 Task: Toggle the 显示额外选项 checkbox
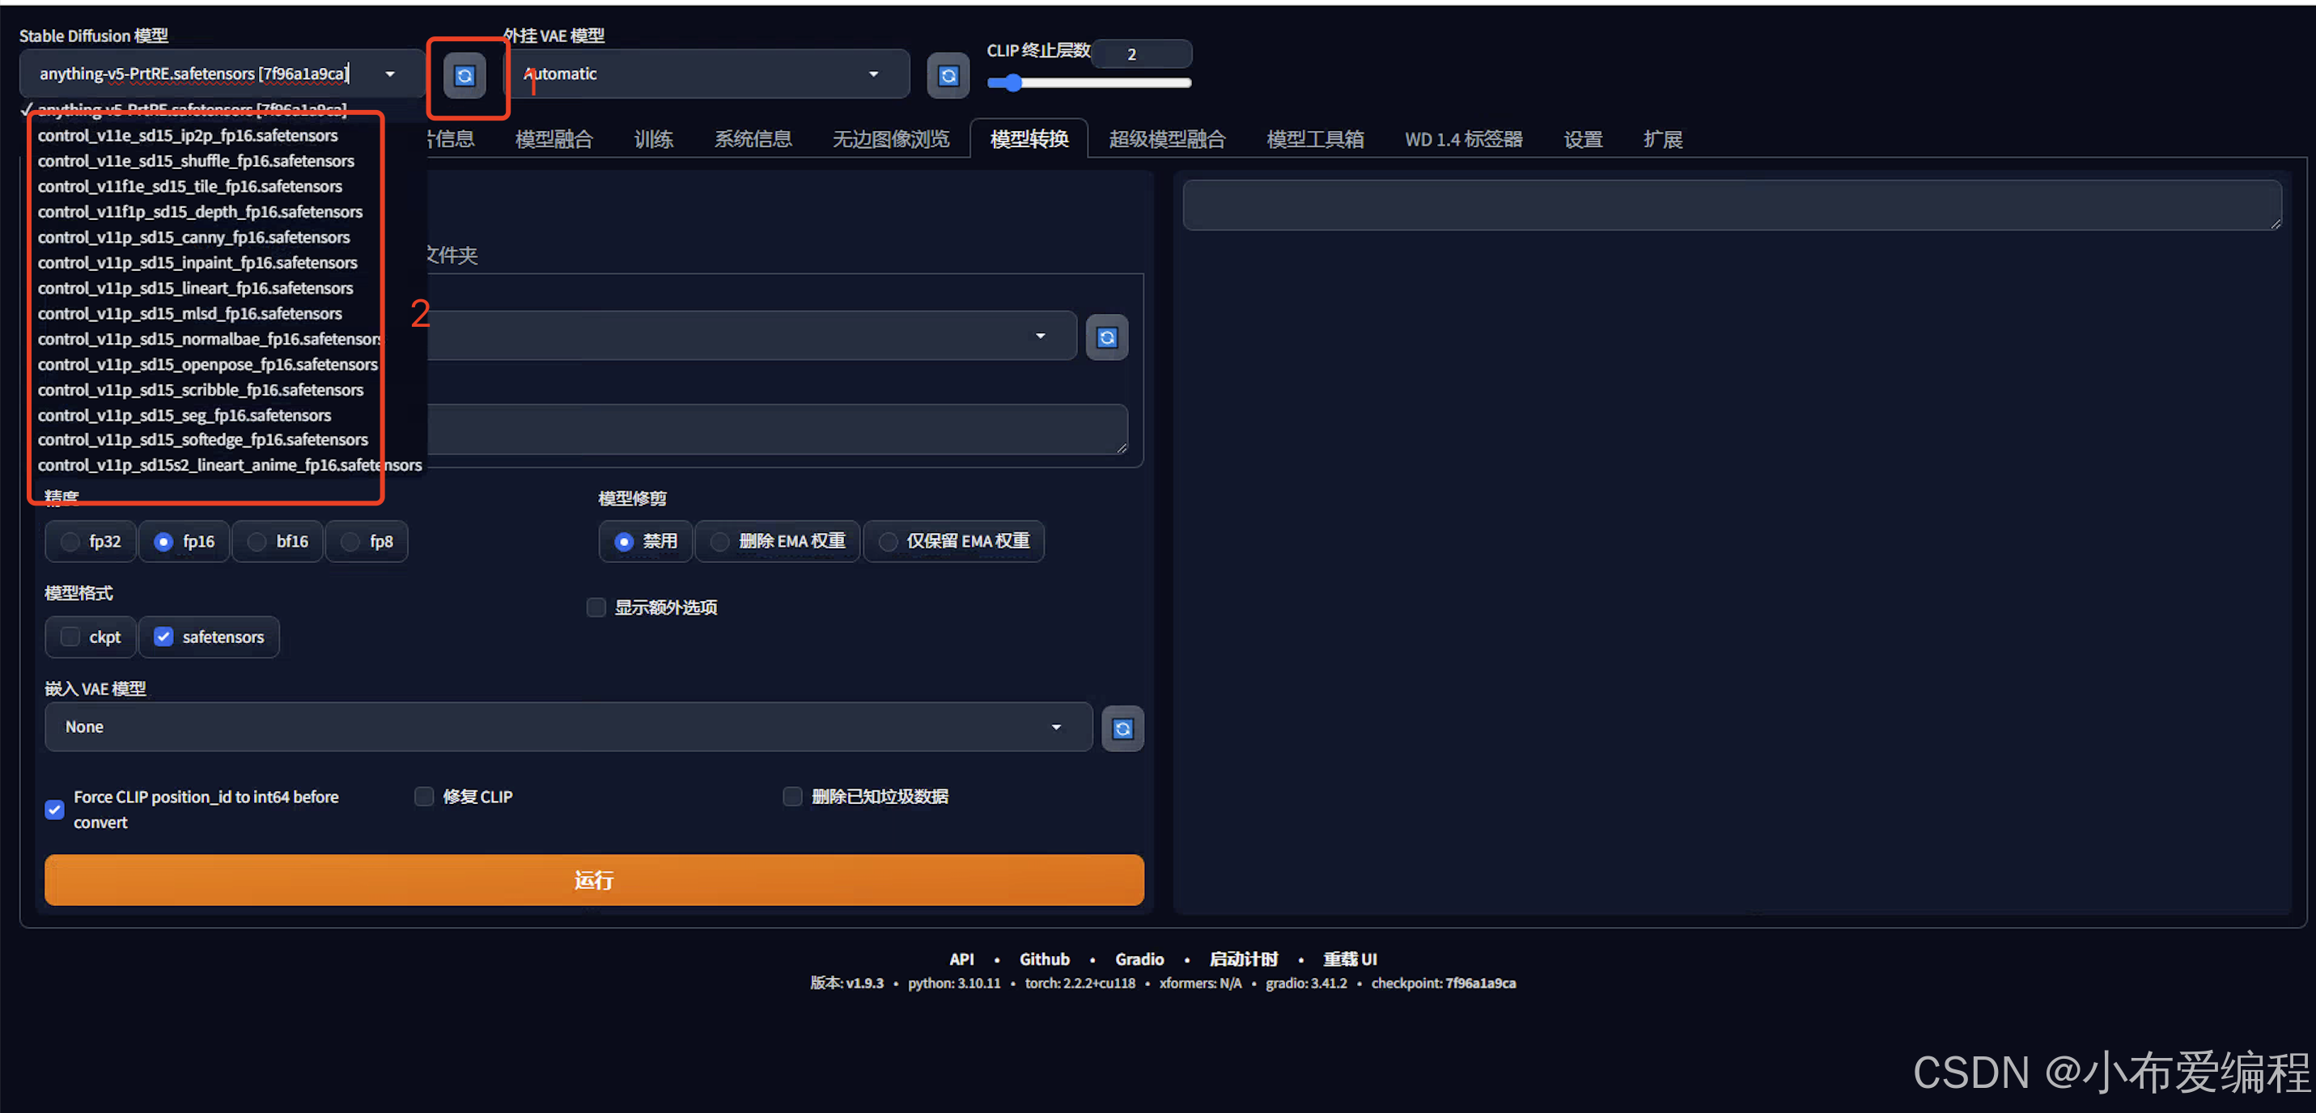[596, 607]
